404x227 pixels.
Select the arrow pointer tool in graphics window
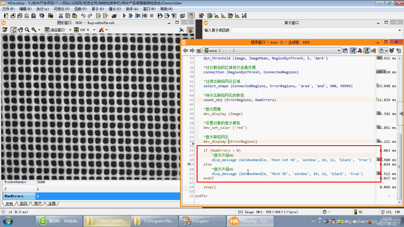pos(14,30)
